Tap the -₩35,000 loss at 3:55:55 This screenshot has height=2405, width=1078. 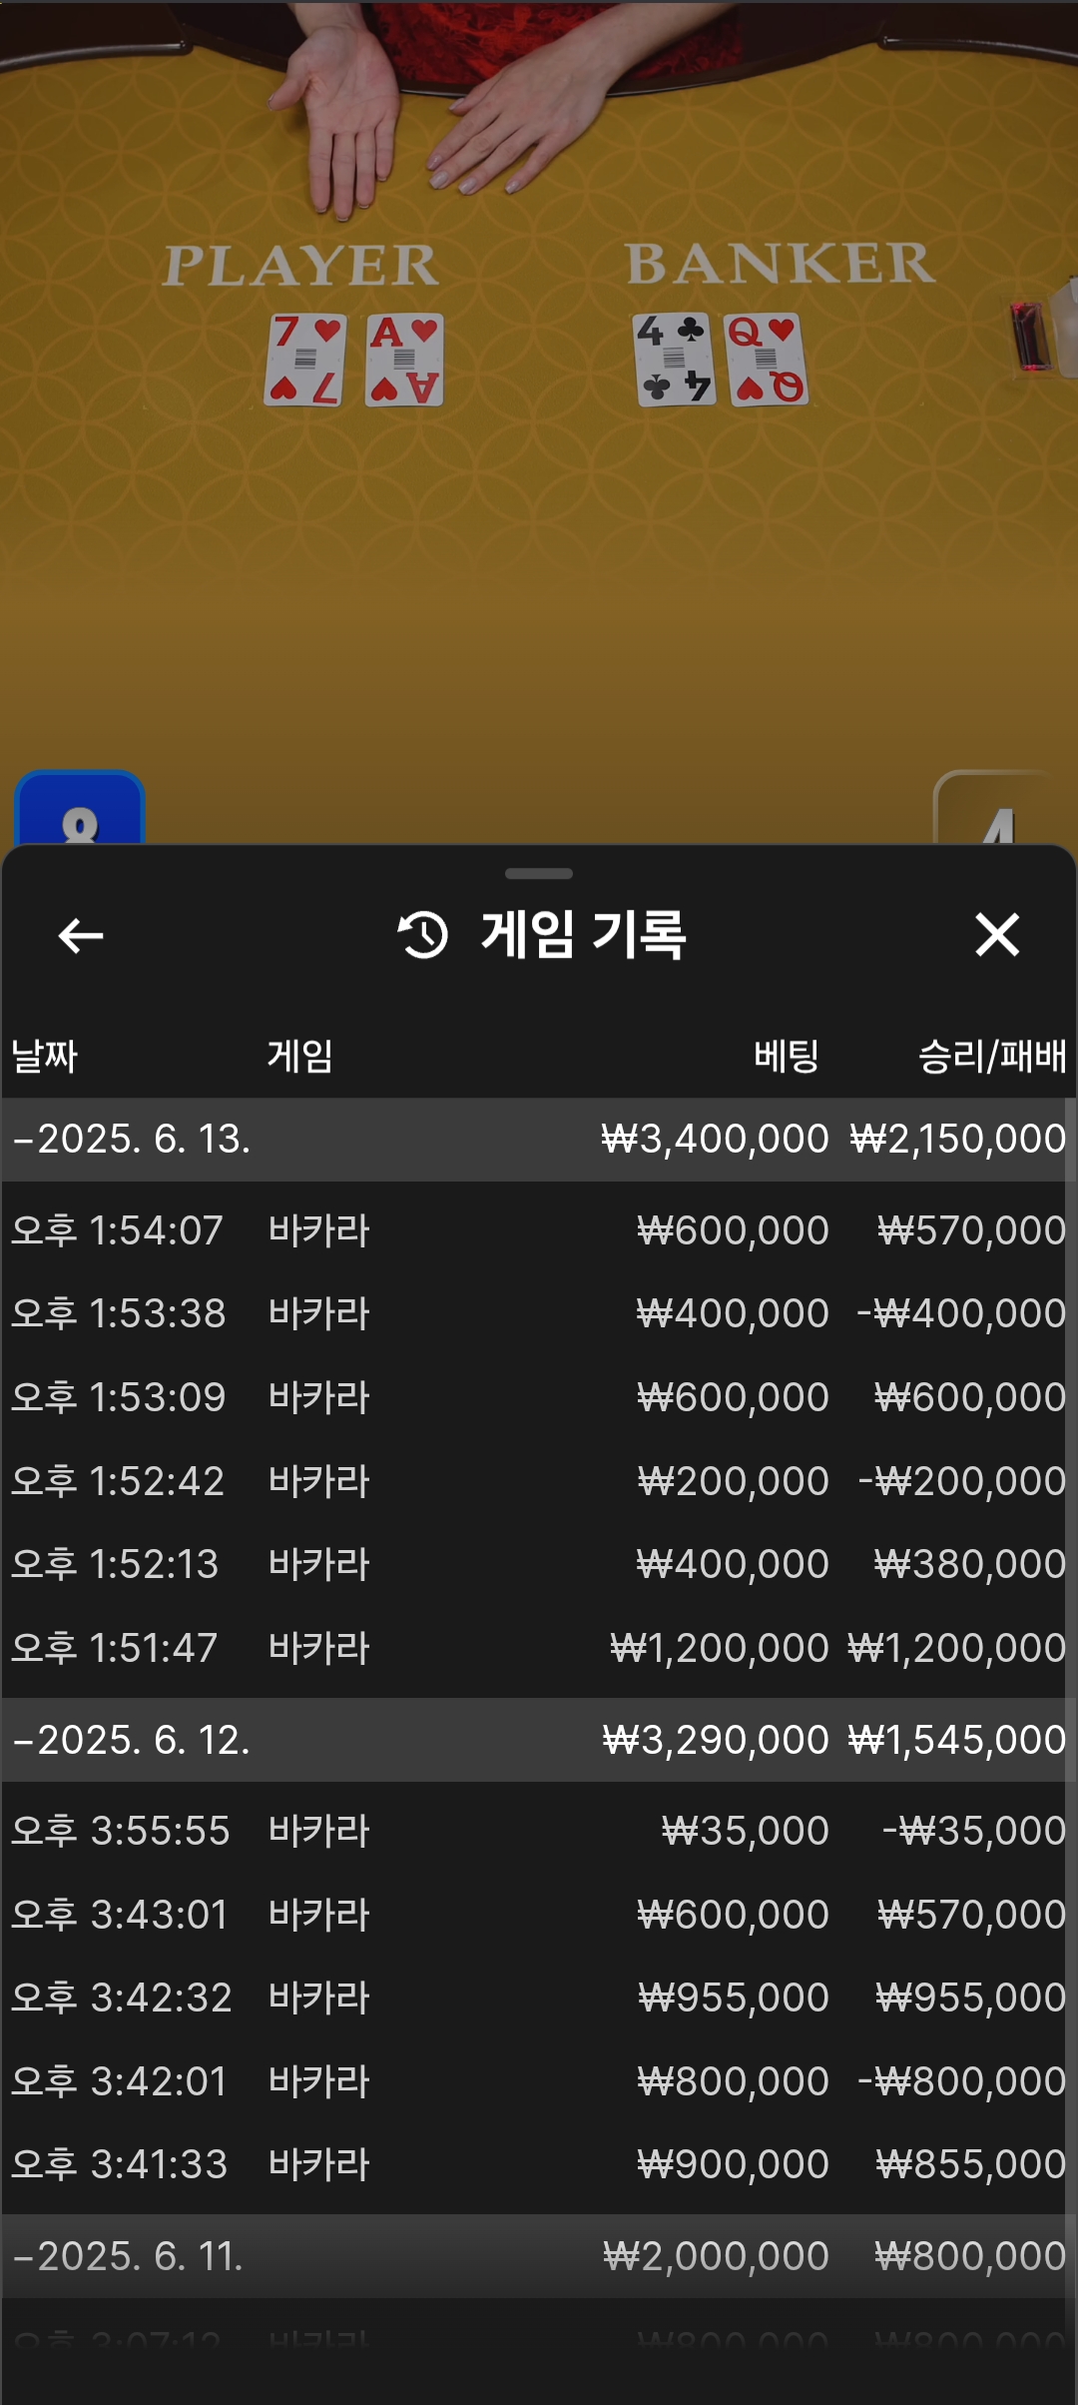click(x=974, y=1831)
